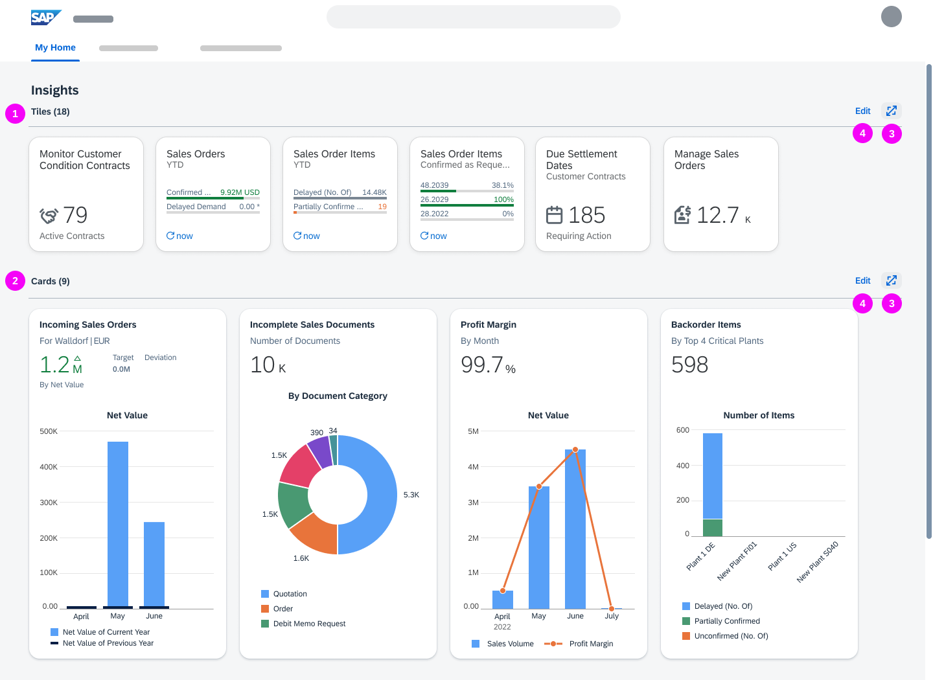Viewport: 933px width, 680px height.
Task: Select the Profit Margin legend line marker
Action: (x=553, y=644)
